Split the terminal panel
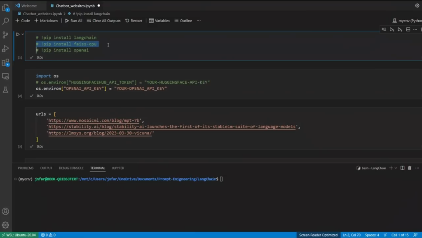422x238 pixels. [403, 168]
